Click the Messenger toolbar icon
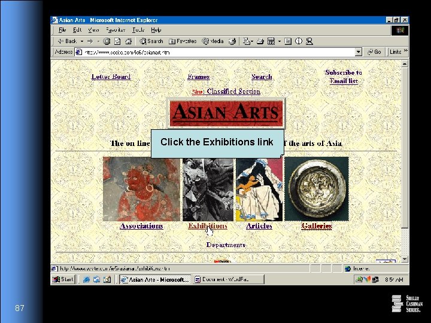This screenshot has width=431, height=323. (x=309, y=41)
